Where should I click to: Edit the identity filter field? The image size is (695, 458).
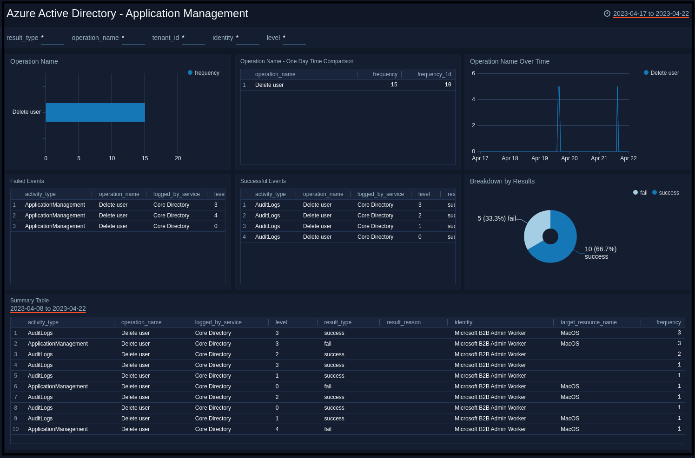248,38
